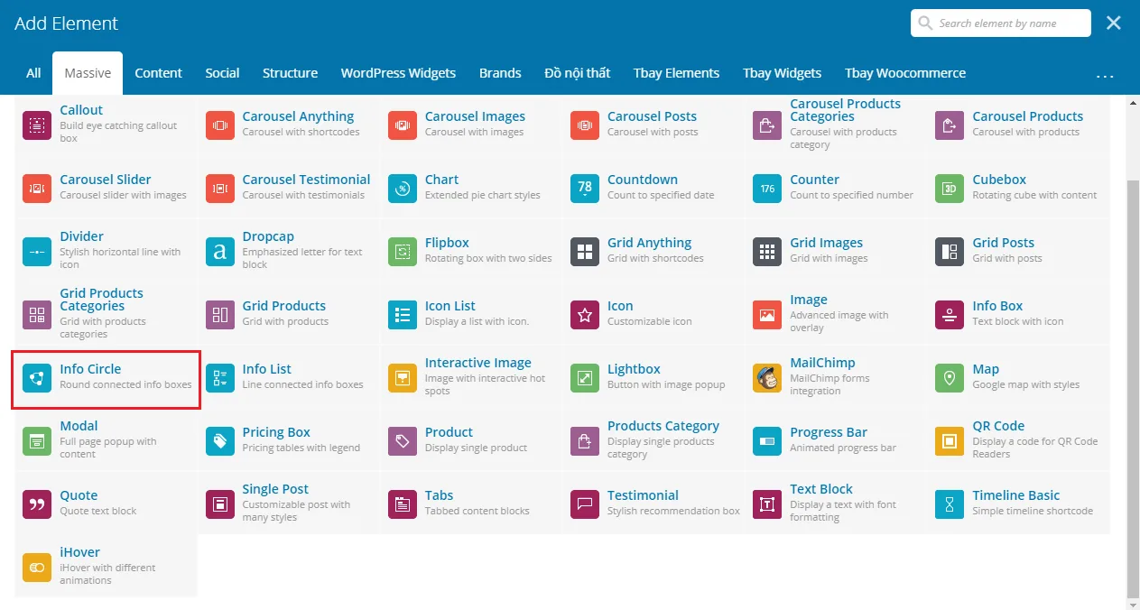Select the Tbay Woocommerce tab
Viewport: 1140px width, 610px height.
[x=905, y=73]
